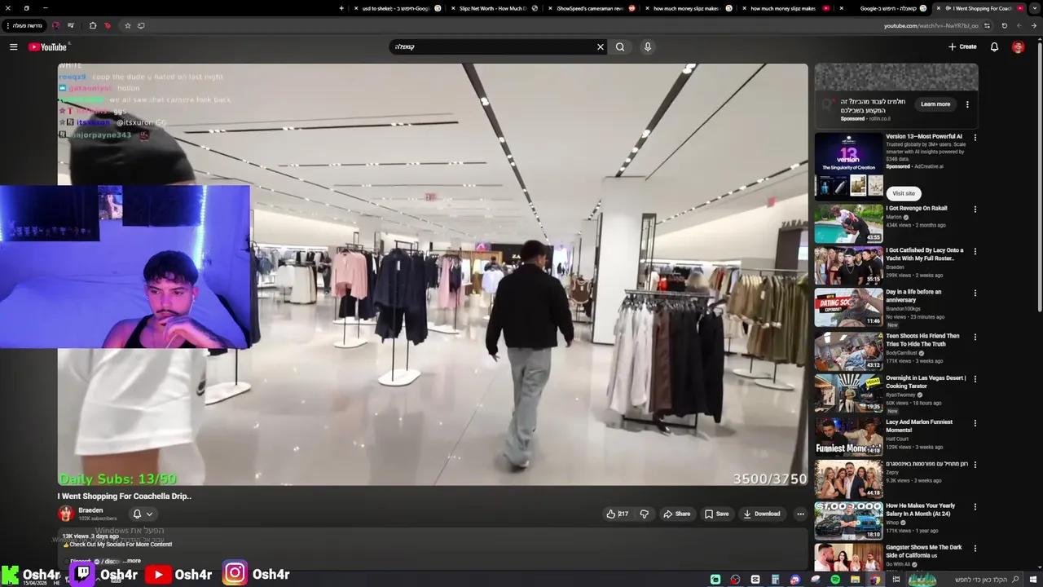
Task: Open options for Overnight in Las Vegas Desert
Action: tap(975, 379)
